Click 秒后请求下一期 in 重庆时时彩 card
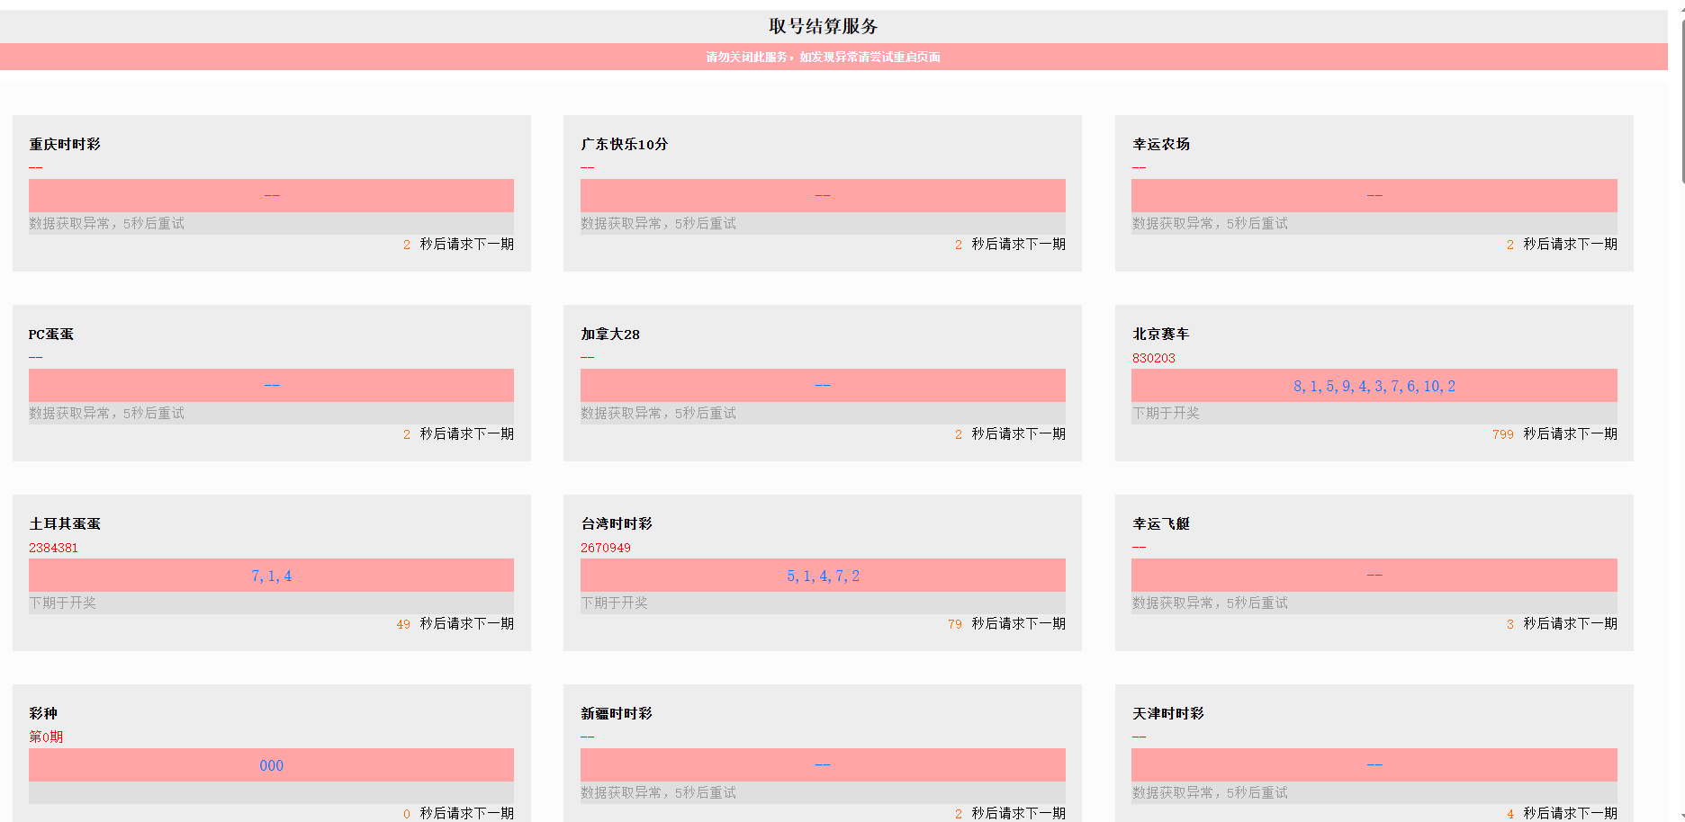Screen dimensions: 1685x822 click(466, 244)
